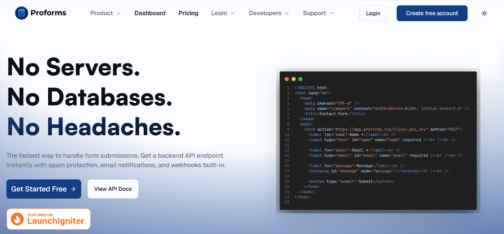Click the LaunchIgniter flame icon
This screenshot has width=504, height=234.
pos(18,219)
